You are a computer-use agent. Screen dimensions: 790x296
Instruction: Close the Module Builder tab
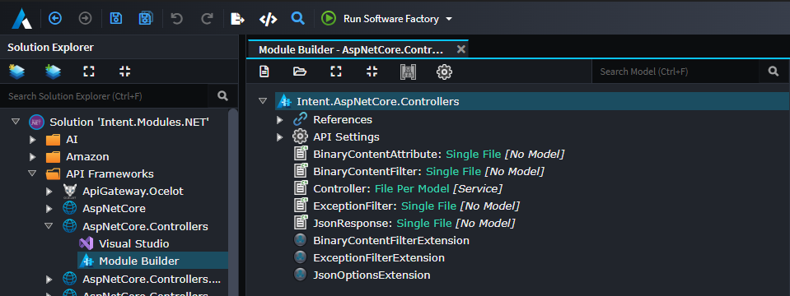click(460, 49)
